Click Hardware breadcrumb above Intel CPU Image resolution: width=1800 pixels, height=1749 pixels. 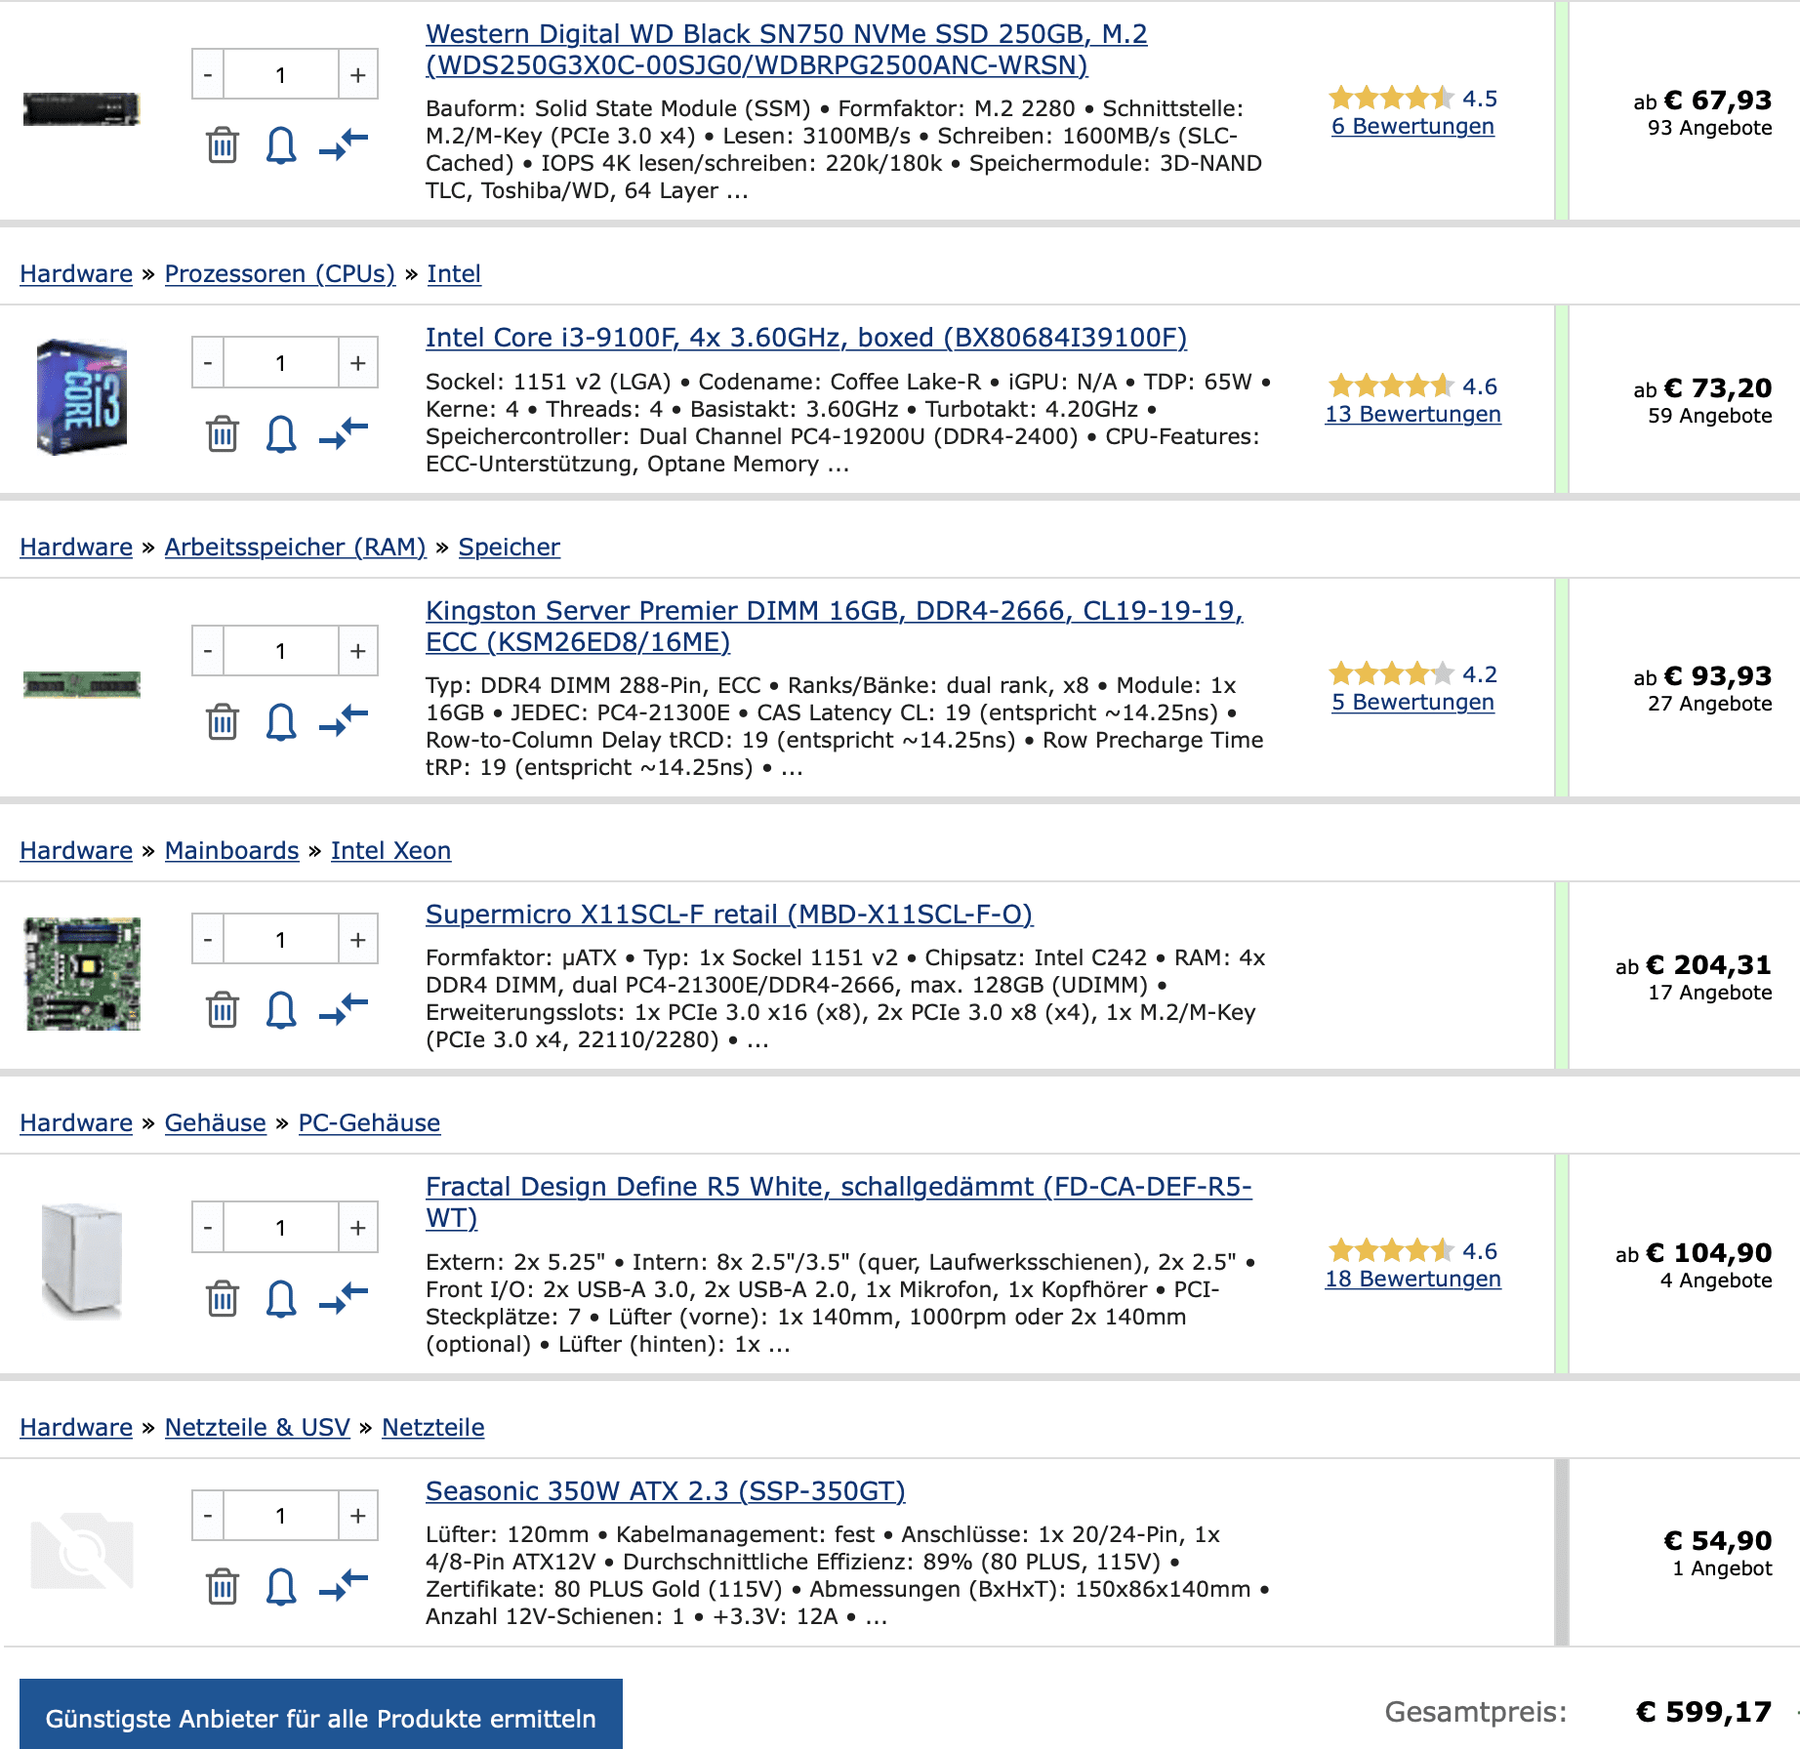(76, 273)
